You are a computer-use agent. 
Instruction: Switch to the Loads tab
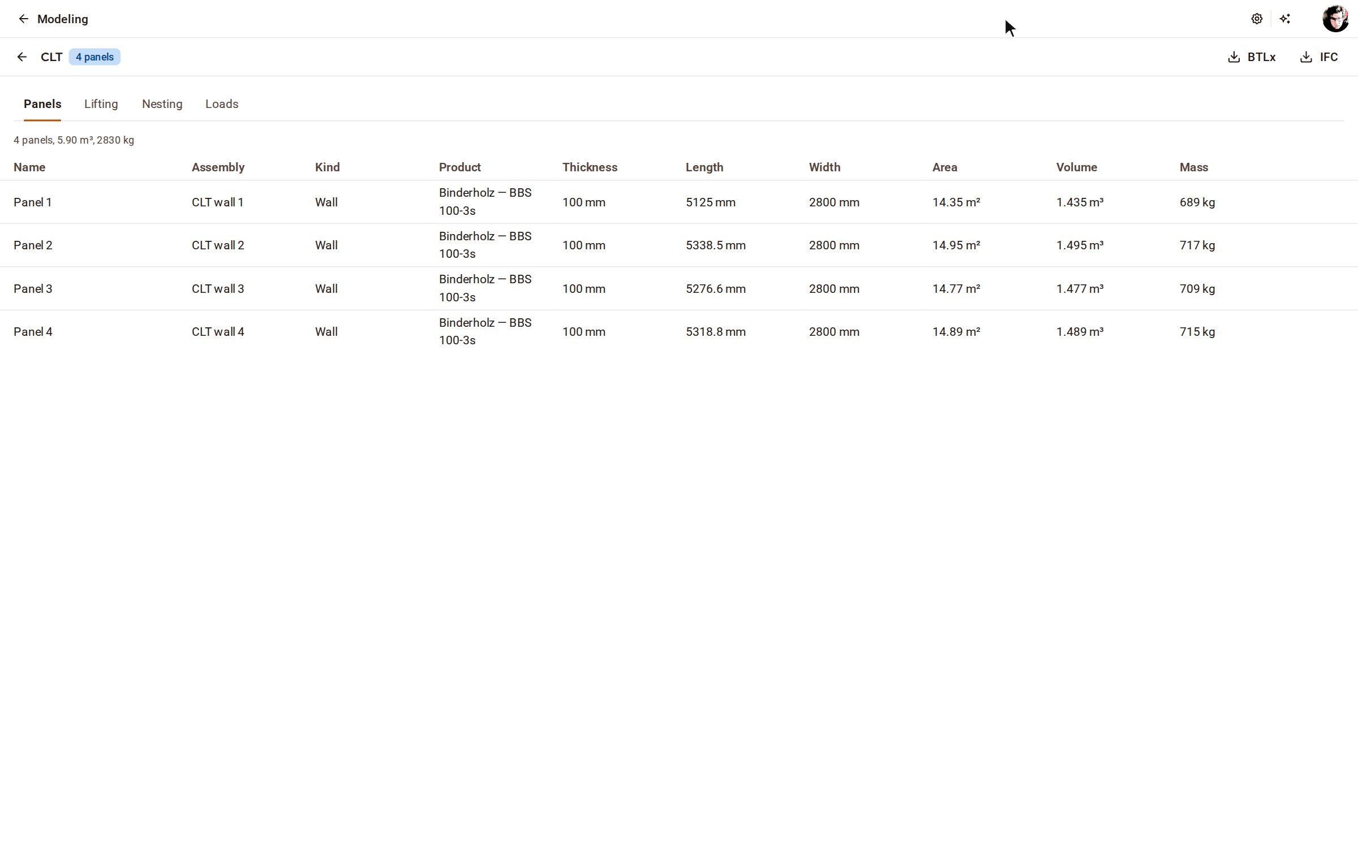(222, 104)
